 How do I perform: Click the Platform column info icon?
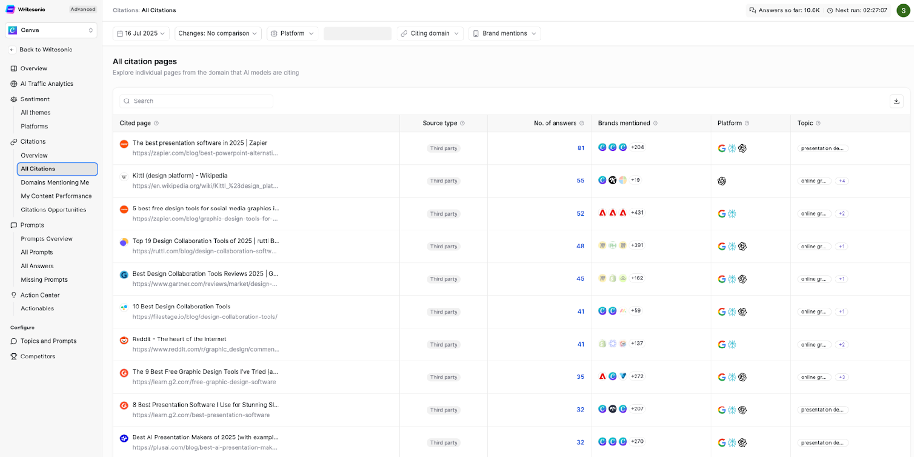(x=747, y=123)
